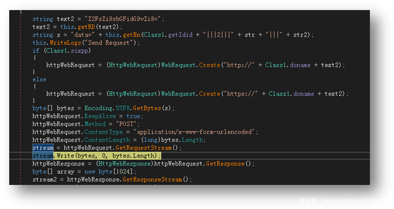Click the ContentType property
This screenshot has width=394, height=209.
tap(103, 132)
